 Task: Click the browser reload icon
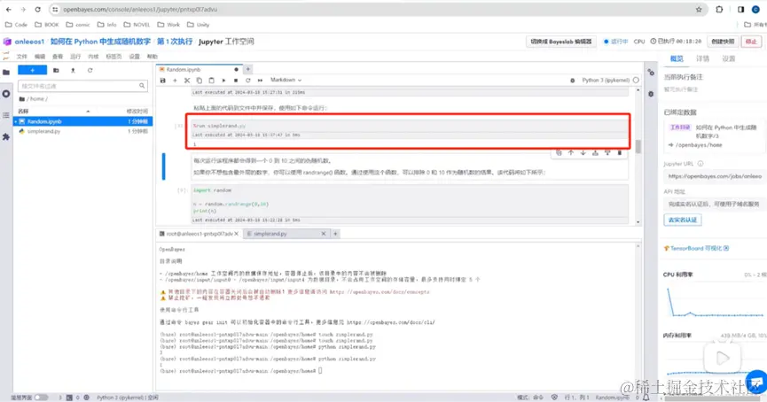[x=37, y=9]
